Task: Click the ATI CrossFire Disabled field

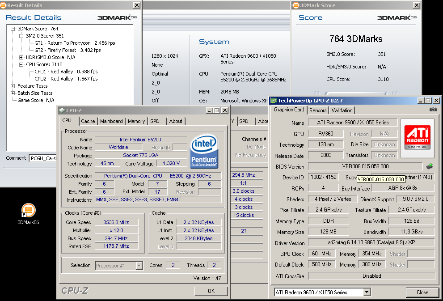Action: click(371, 276)
